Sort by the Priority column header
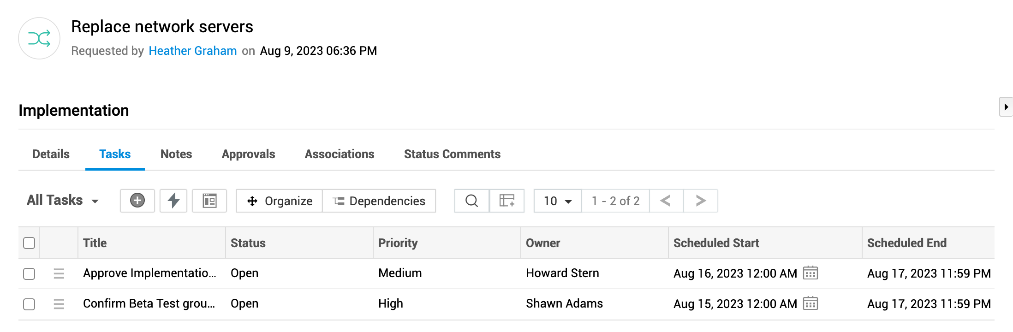 click(398, 243)
